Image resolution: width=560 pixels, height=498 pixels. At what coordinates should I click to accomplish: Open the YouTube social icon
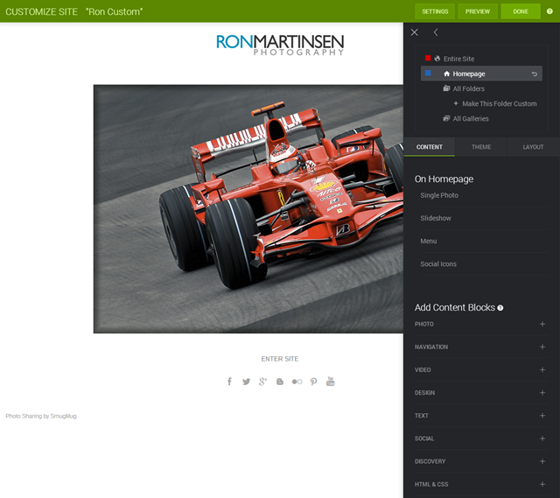[x=331, y=382]
